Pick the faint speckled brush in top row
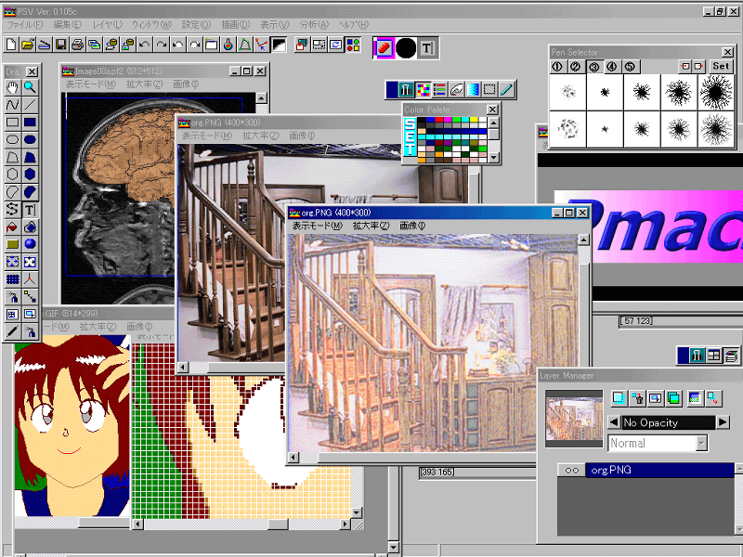The height and width of the screenshot is (557, 743). pyautogui.click(x=567, y=92)
